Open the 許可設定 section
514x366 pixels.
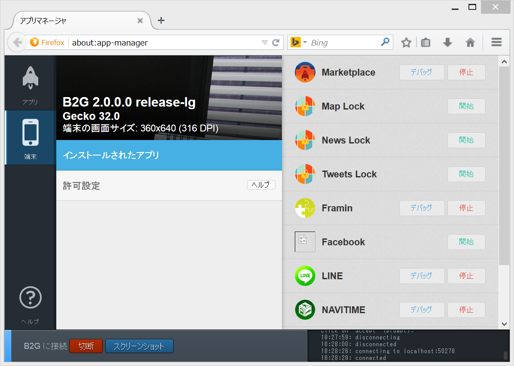point(169,186)
